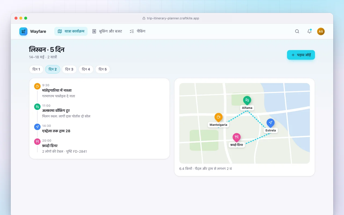Click the blue navigation icon at 14:30

click(x=37, y=127)
